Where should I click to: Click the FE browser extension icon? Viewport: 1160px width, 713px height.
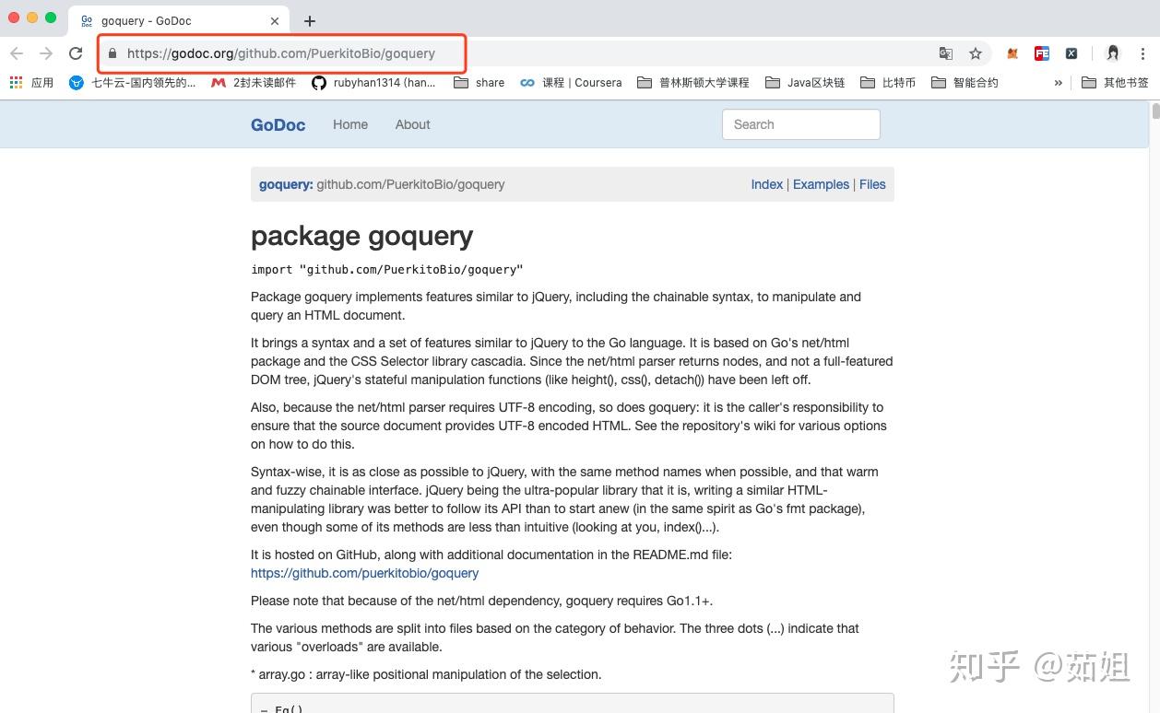1042,53
